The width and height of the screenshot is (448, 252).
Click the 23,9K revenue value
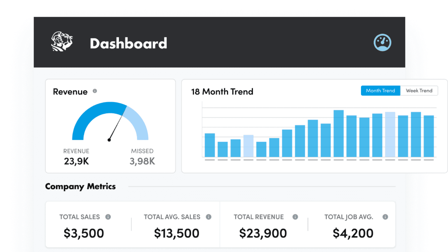pyautogui.click(x=76, y=161)
